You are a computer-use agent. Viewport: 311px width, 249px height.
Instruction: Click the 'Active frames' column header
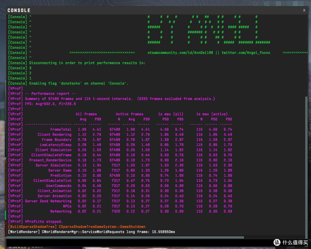130,114
